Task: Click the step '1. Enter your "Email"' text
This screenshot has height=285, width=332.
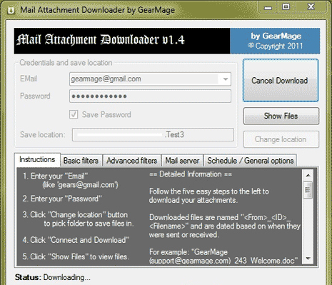Action: tap(55, 176)
